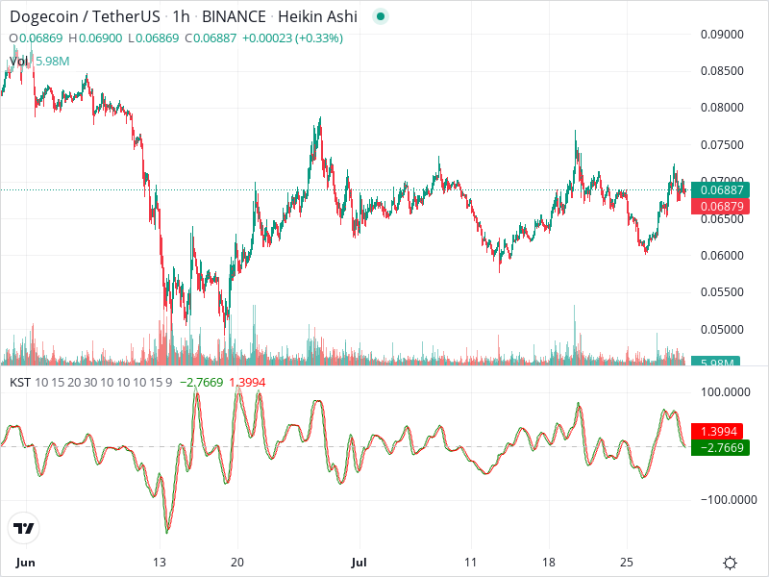This screenshot has height=577, width=769.
Task: Click the 18 date on time axis
Action: click(549, 563)
